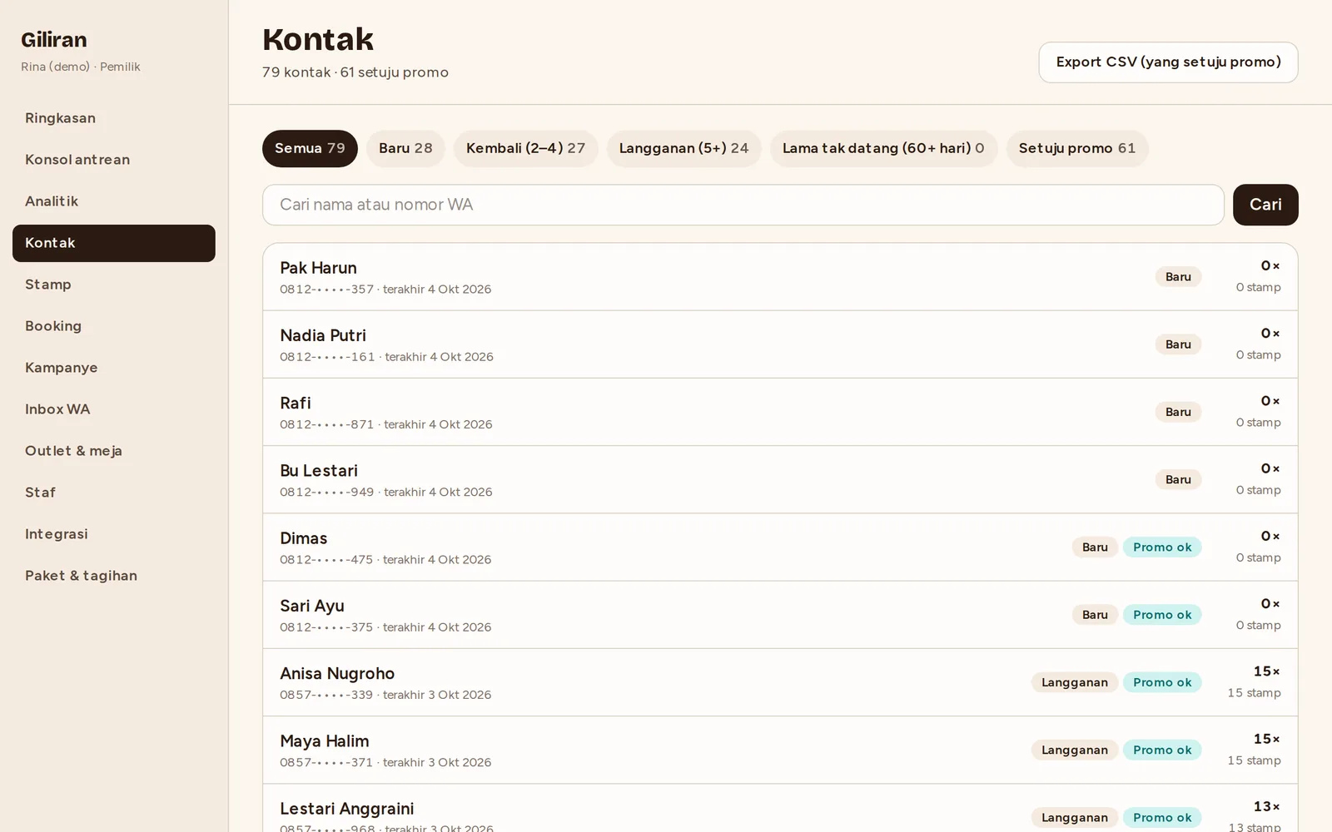This screenshot has height=832, width=1332.
Task: Filter Lama tak datang (60+ hari)
Action: tap(883, 148)
